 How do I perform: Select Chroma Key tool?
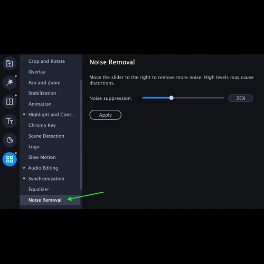pos(42,125)
